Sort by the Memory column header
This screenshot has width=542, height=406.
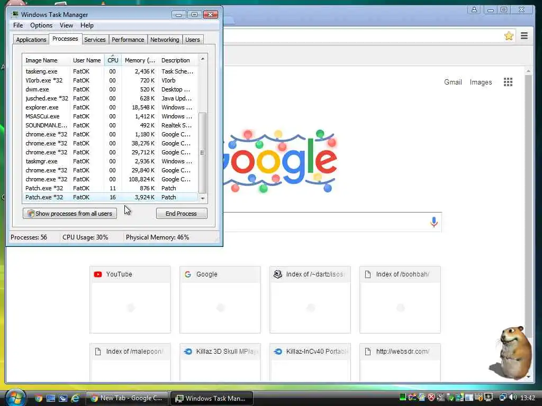[x=140, y=60]
